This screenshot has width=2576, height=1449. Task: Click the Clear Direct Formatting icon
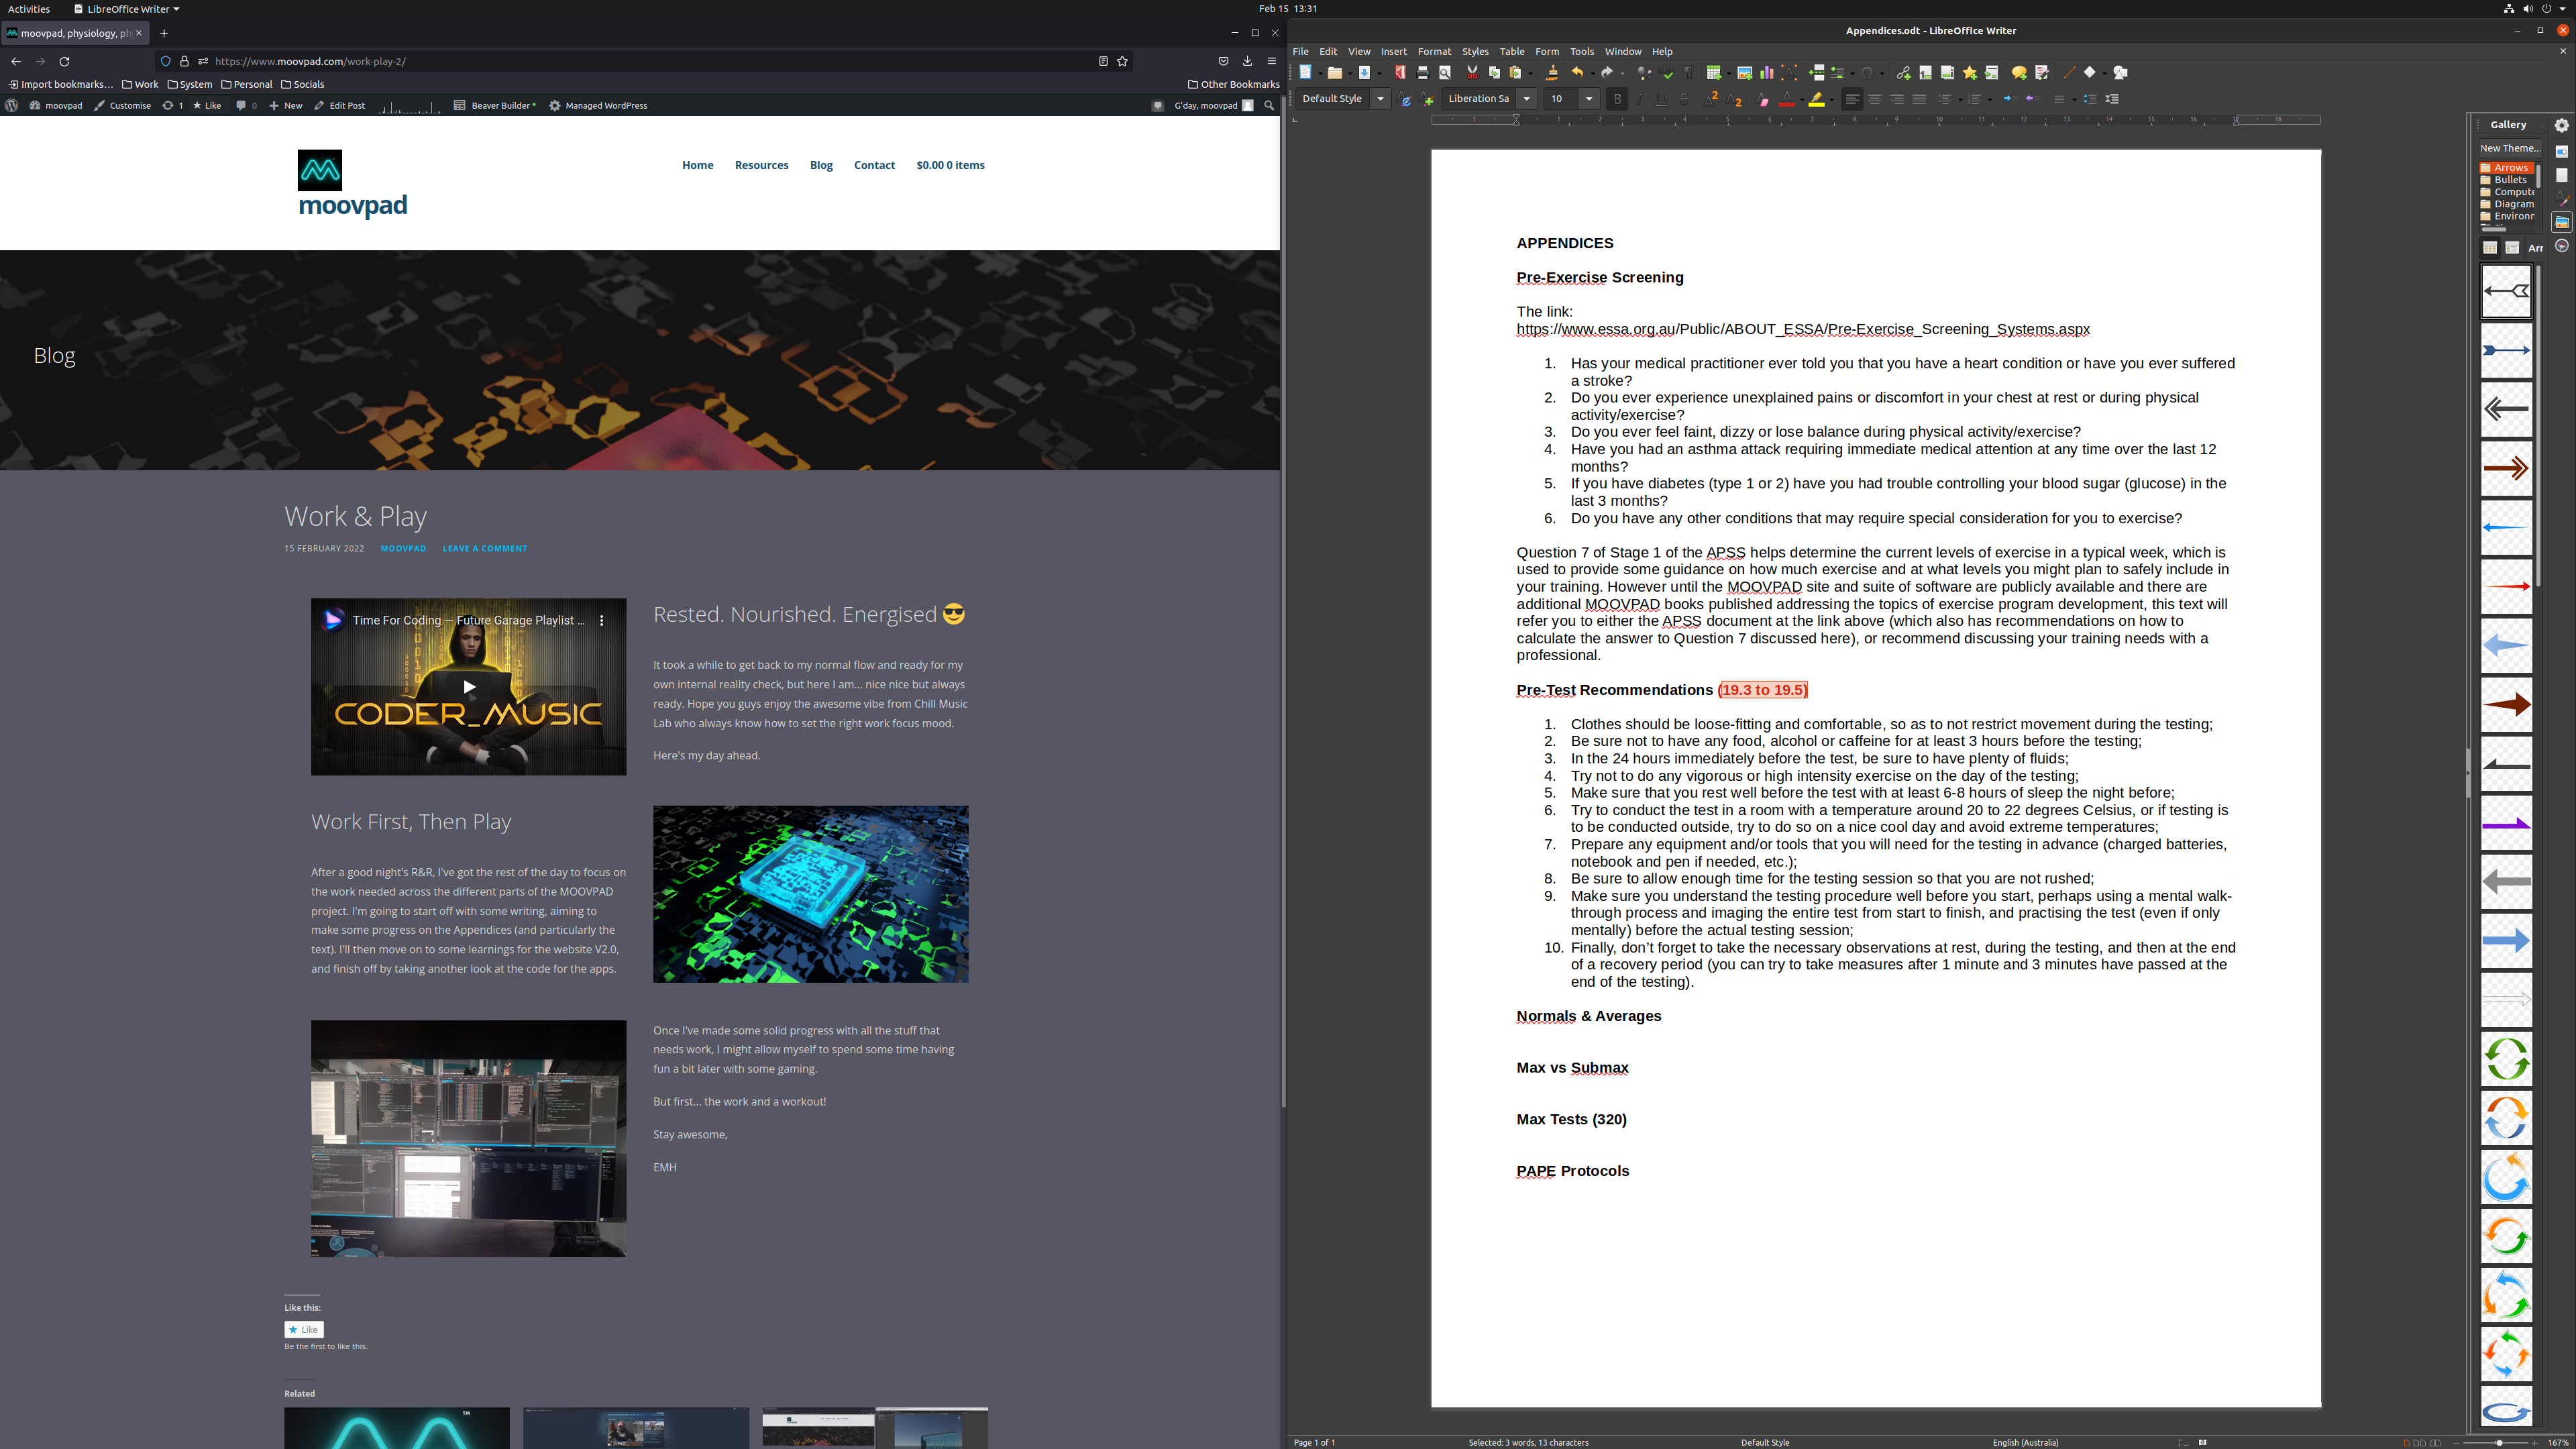(1762, 99)
